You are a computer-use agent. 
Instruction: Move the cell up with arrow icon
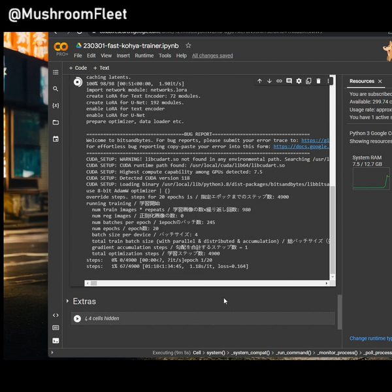(259, 81)
